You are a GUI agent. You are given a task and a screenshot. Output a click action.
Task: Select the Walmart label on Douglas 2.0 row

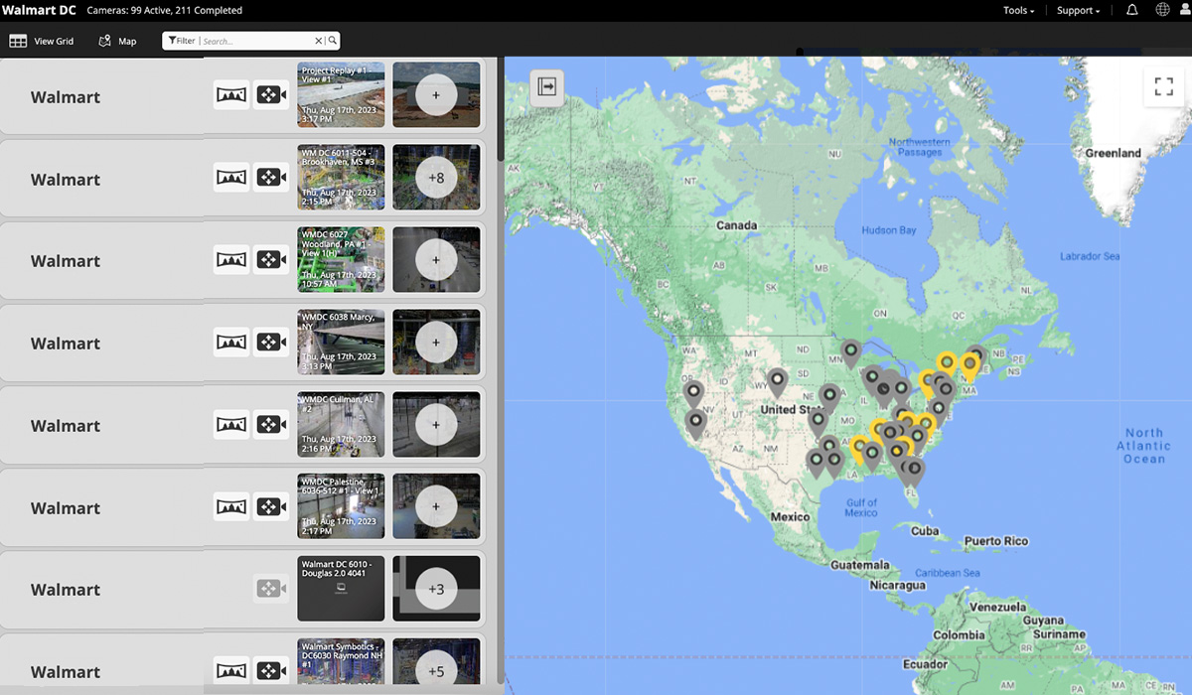[x=66, y=590]
